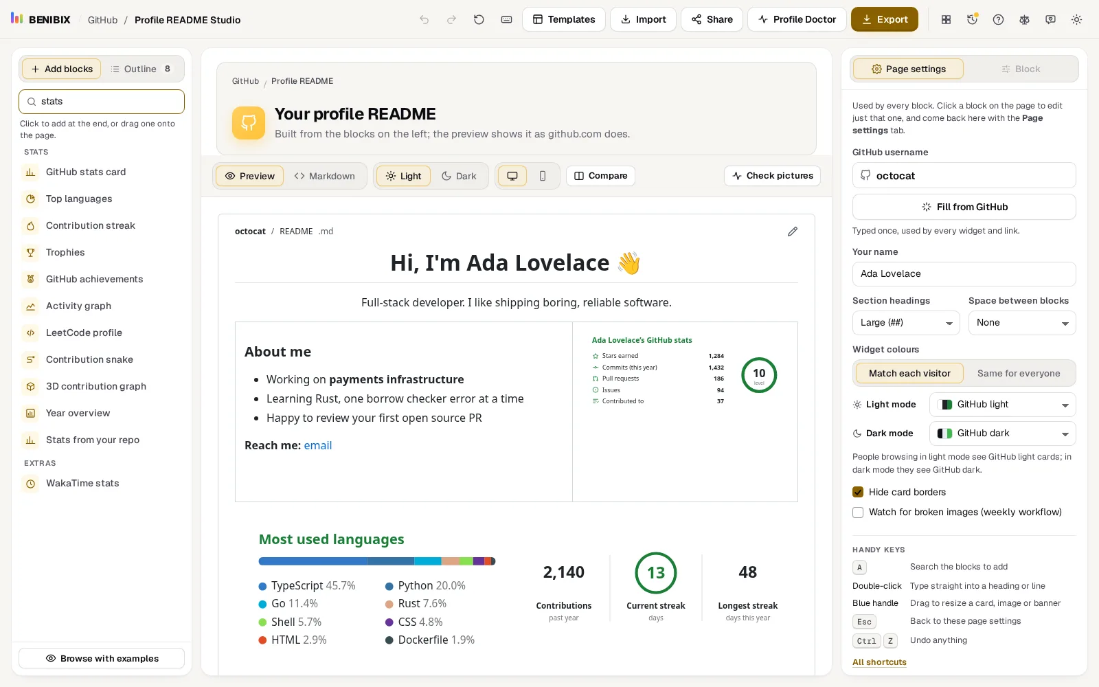
Task: Open Section headings dropdown
Action: tap(906, 323)
